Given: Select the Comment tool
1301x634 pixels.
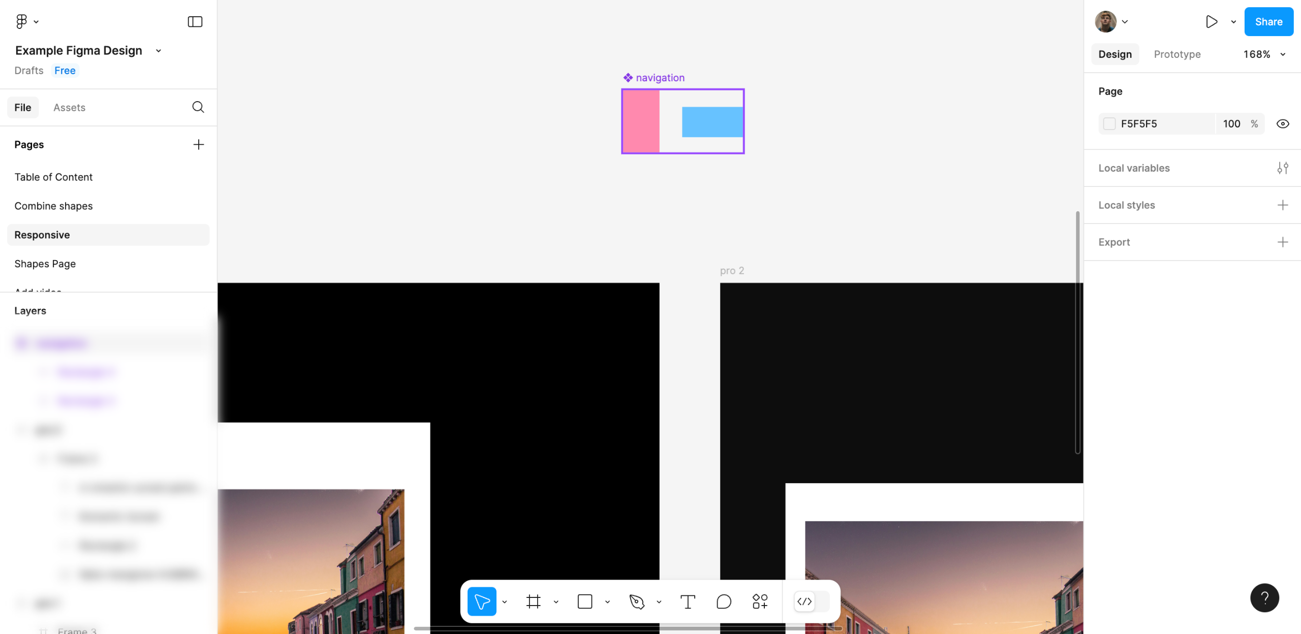Looking at the screenshot, I should tap(724, 601).
